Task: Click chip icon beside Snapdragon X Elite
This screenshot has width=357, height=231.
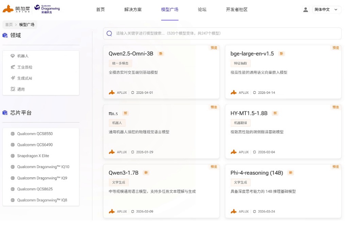Action: pyautogui.click(x=13, y=156)
